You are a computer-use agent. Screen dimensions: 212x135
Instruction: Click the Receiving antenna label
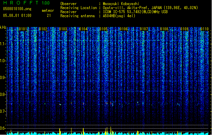[x=78, y=16]
